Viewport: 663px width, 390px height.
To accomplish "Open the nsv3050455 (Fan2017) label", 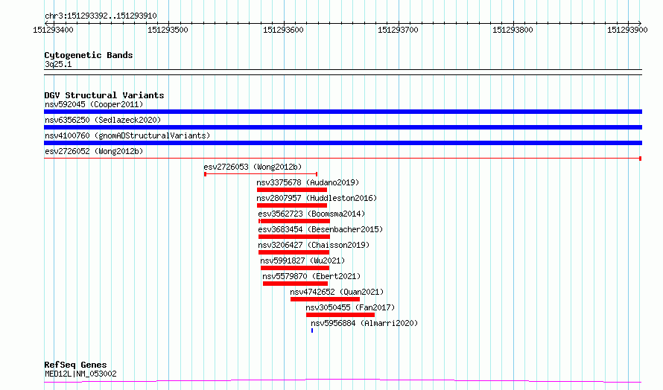I will (351, 307).
